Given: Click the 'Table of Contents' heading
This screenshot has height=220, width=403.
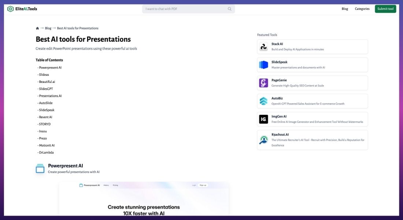Looking at the screenshot, I should (x=49, y=60).
